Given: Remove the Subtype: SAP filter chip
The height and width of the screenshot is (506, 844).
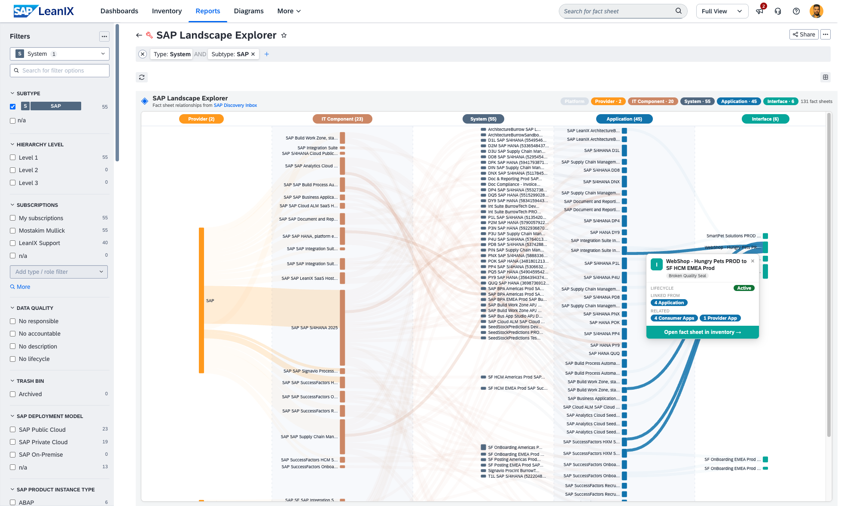Looking at the screenshot, I should point(253,54).
